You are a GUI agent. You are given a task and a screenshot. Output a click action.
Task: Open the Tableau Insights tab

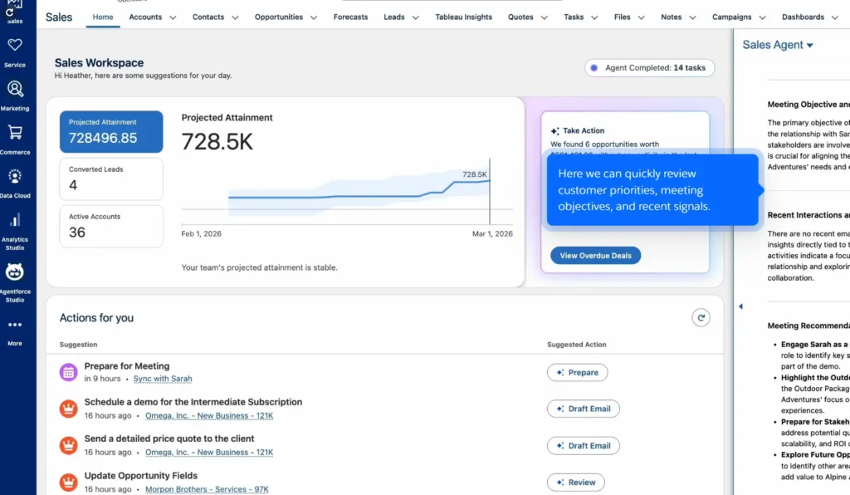463,17
